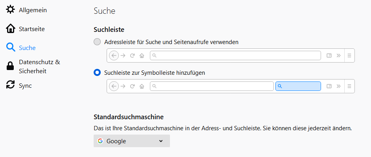The height and width of the screenshot is (157, 371).
Task: Click the Suchleiste section heading
Action: pos(109,30)
